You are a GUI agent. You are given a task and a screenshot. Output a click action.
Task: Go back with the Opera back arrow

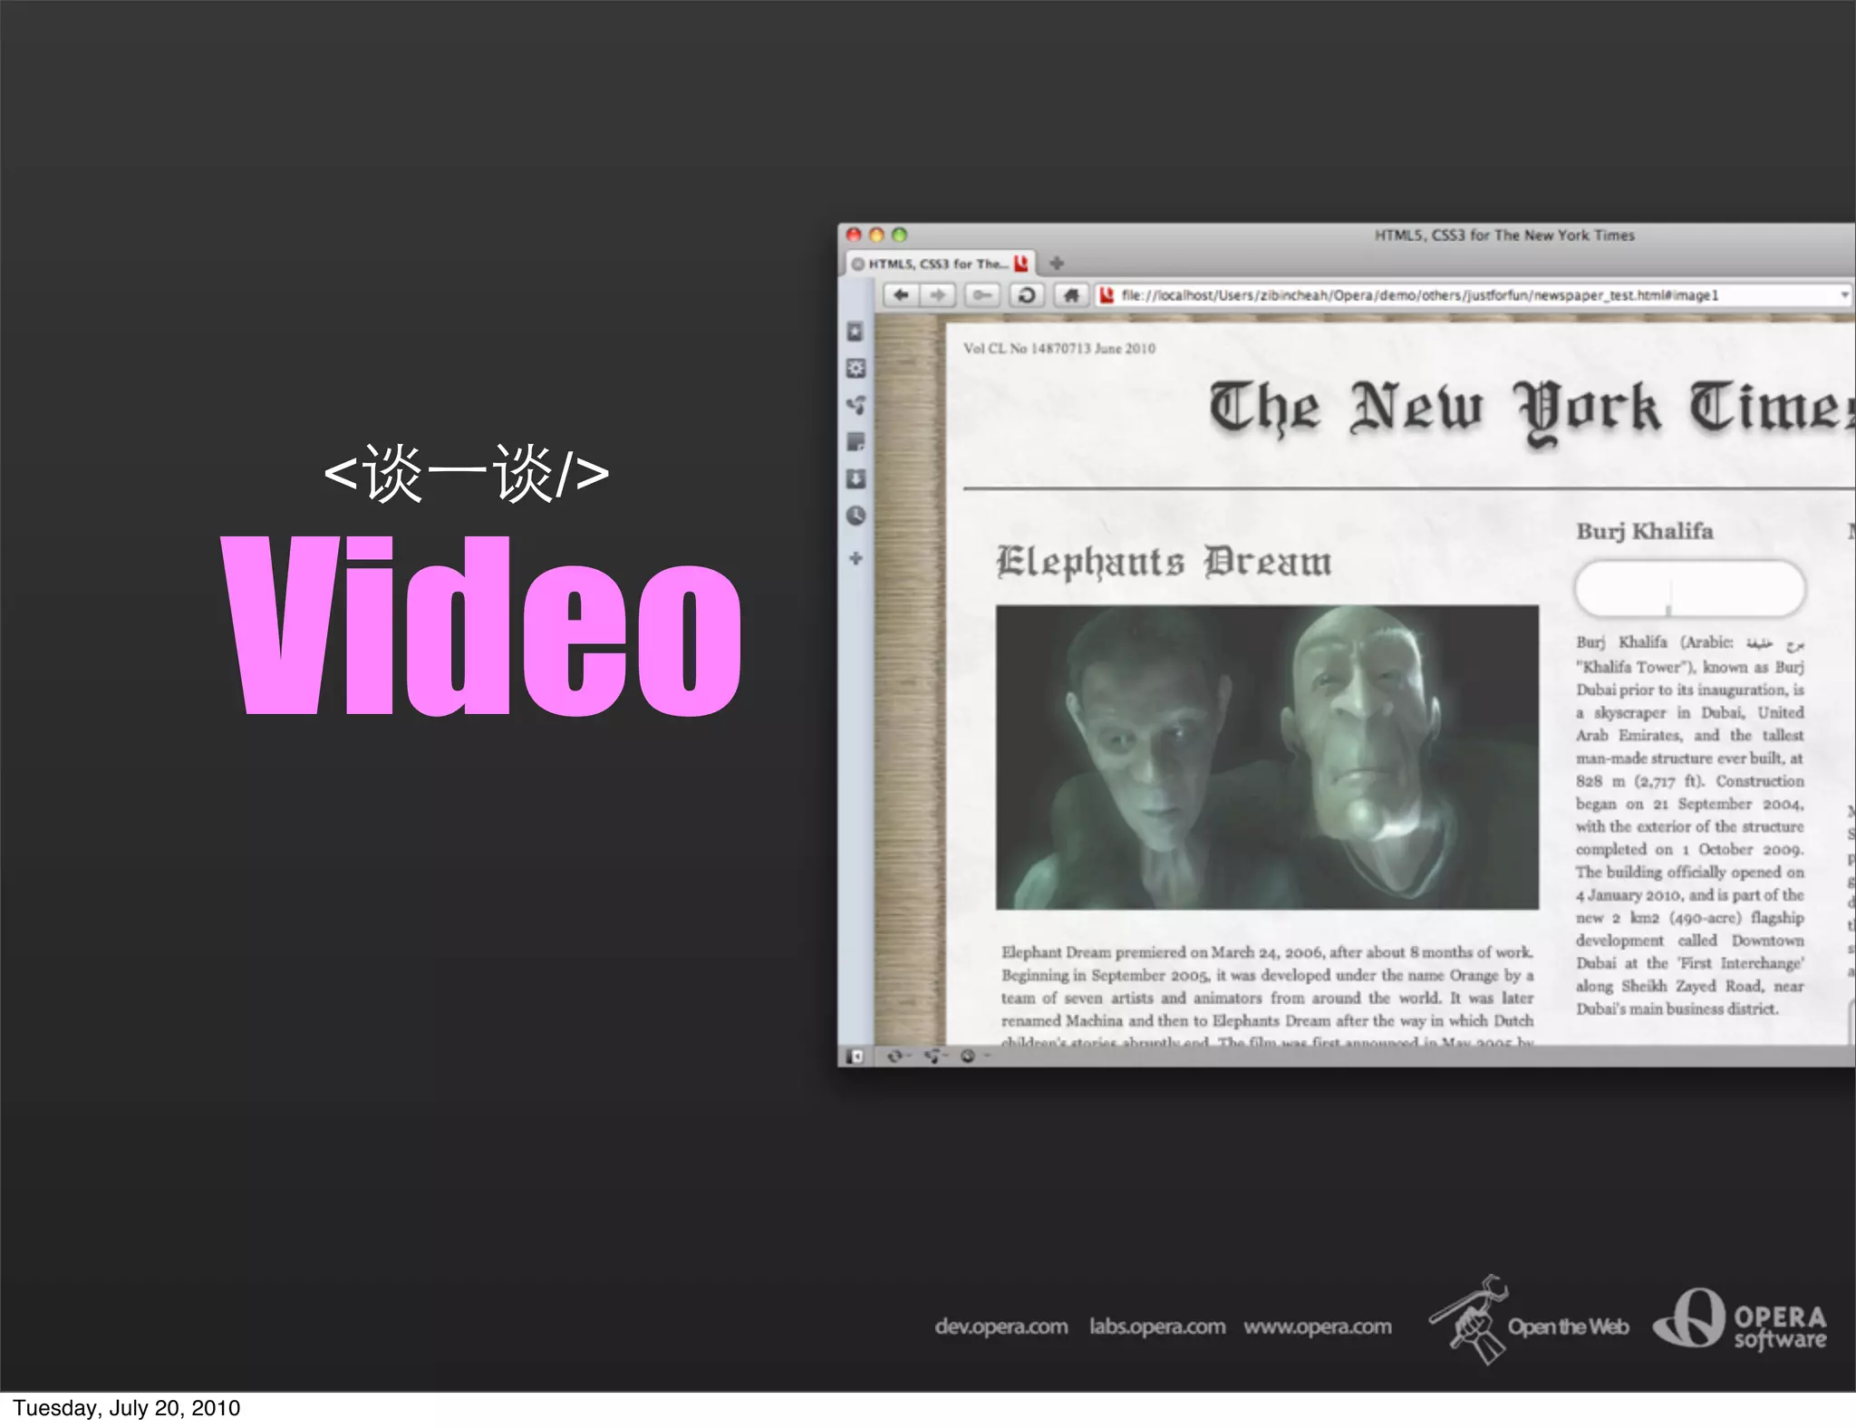(901, 295)
